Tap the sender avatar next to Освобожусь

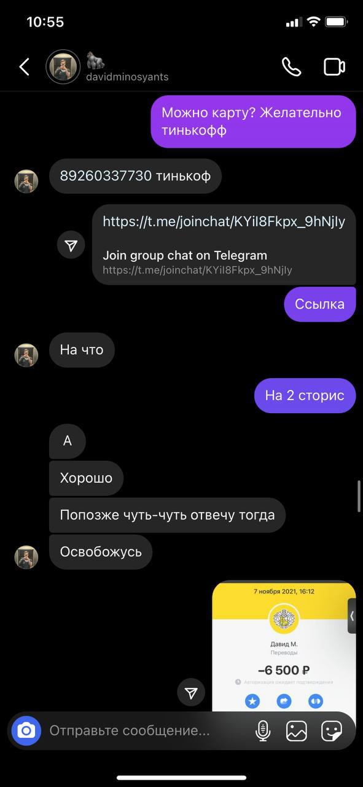click(26, 556)
